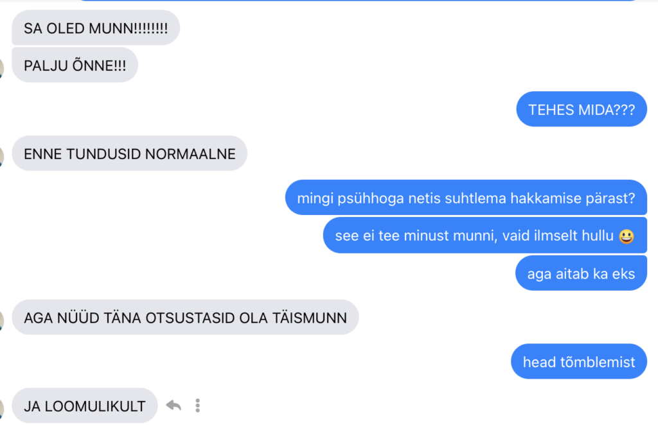Click sender avatar beside ENNE TUNDUSID NORMAALNE

click(x=2, y=156)
